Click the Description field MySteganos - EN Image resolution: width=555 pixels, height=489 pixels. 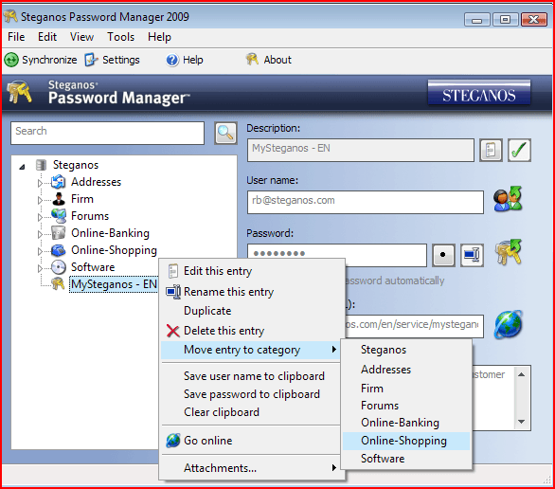pyautogui.click(x=360, y=150)
